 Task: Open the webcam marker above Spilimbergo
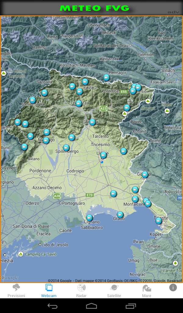click(66, 148)
